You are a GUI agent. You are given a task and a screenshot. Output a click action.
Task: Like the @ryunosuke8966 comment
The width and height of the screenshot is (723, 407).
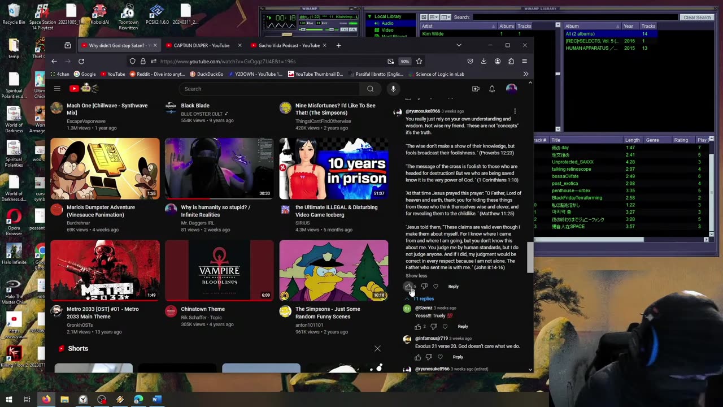click(x=408, y=287)
